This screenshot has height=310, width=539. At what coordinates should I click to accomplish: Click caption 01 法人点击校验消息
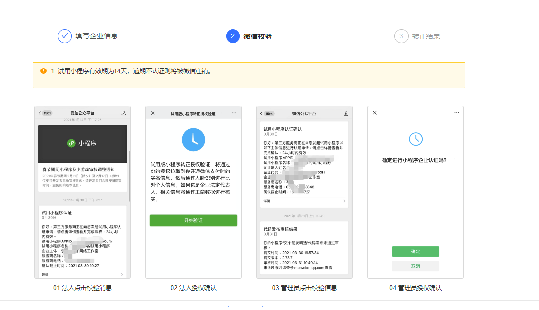pyautogui.click(x=82, y=288)
